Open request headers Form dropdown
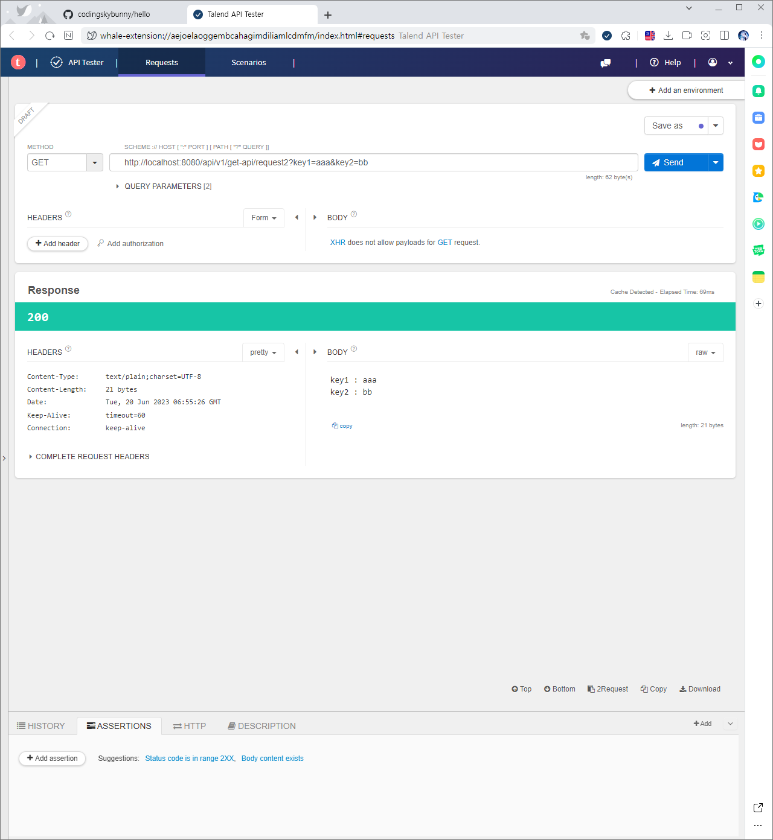The height and width of the screenshot is (840, 773). [264, 218]
